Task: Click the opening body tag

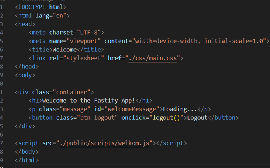Action: (x=25, y=75)
